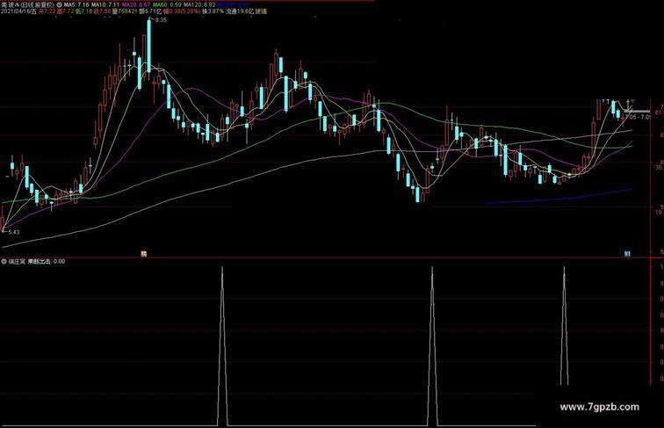Click the tallest cyan candle at 8.35 peak
Viewport: 664px width, 428px height.
149,46
